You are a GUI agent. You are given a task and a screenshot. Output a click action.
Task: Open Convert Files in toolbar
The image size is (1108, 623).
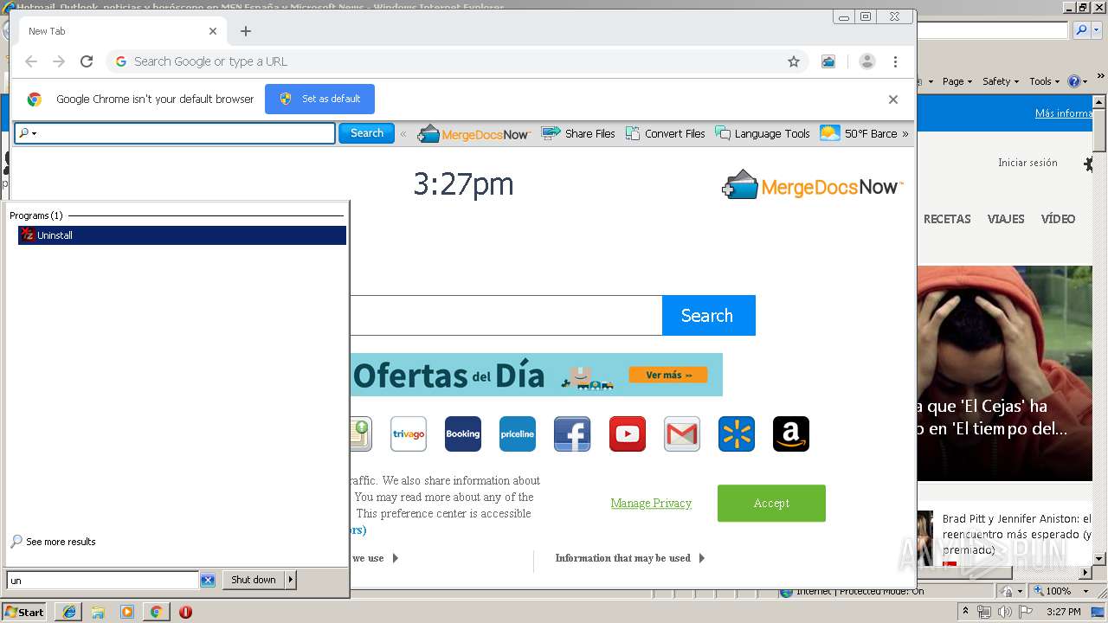tap(664, 134)
